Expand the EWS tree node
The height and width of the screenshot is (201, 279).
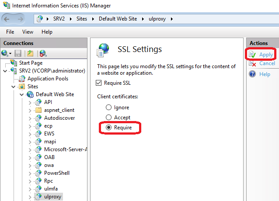30,134
